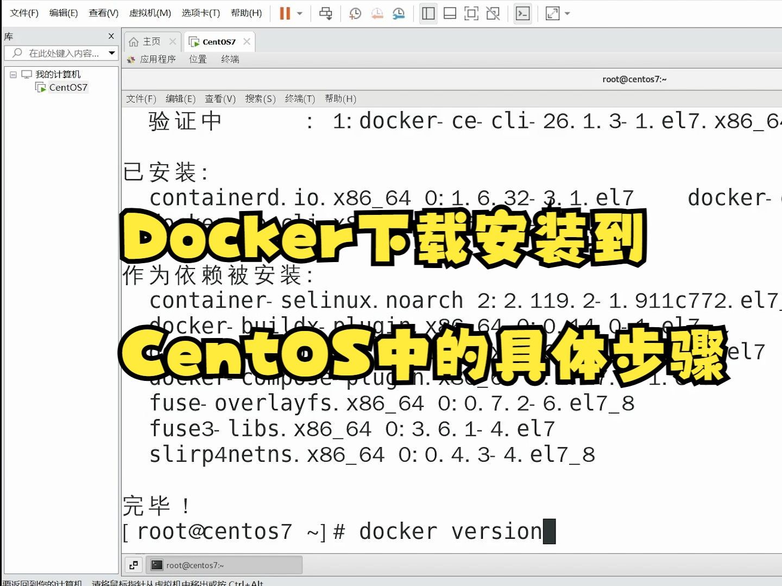Open the terminal 编辑(E) menu
The image size is (782, 586).
(x=180, y=99)
